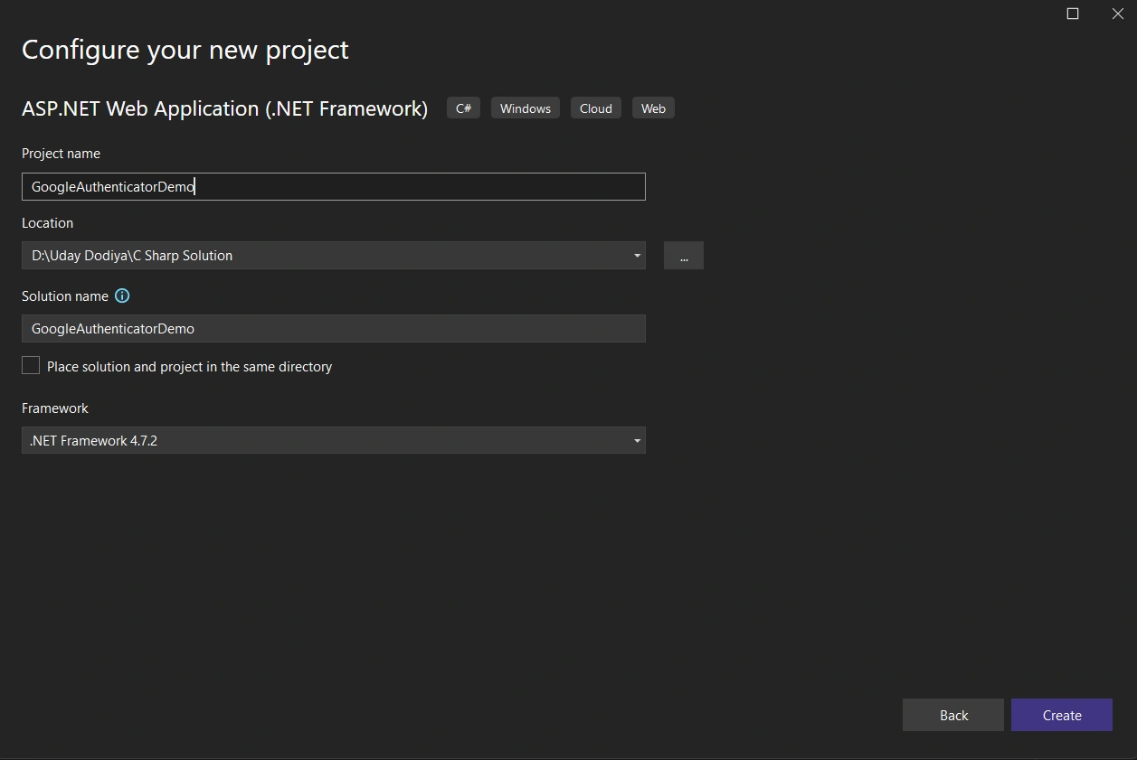Click the 'Project name' label

[x=61, y=154]
